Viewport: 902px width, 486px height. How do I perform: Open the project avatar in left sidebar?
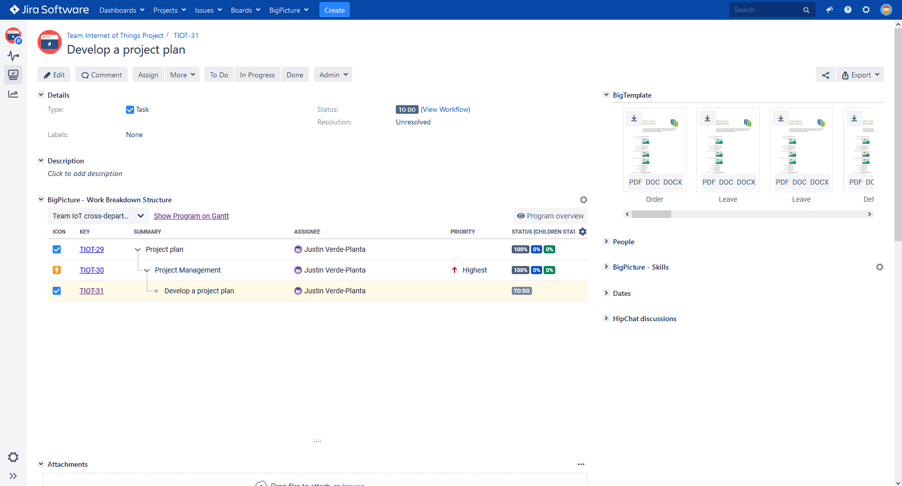[x=13, y=35]
